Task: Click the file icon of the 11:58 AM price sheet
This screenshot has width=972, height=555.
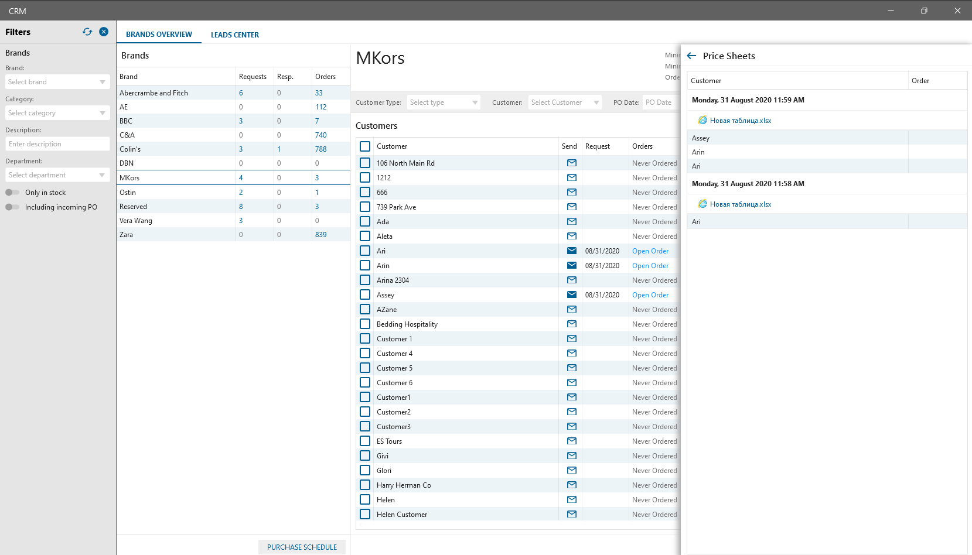Action: (702, 204)
